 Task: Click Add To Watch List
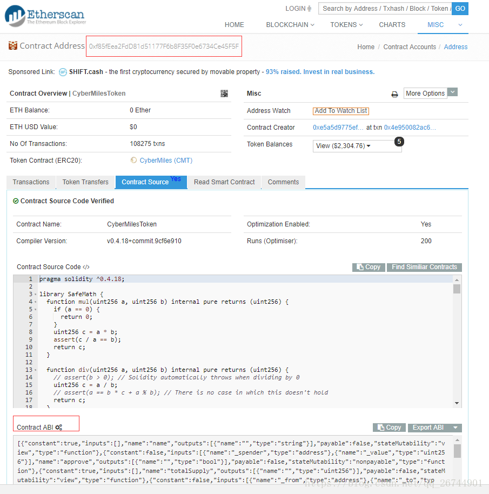[x=340, y=111]
